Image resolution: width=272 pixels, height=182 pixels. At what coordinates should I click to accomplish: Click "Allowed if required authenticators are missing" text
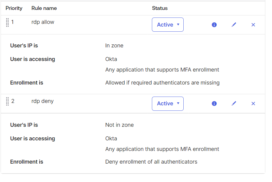(x=162, y=83)
